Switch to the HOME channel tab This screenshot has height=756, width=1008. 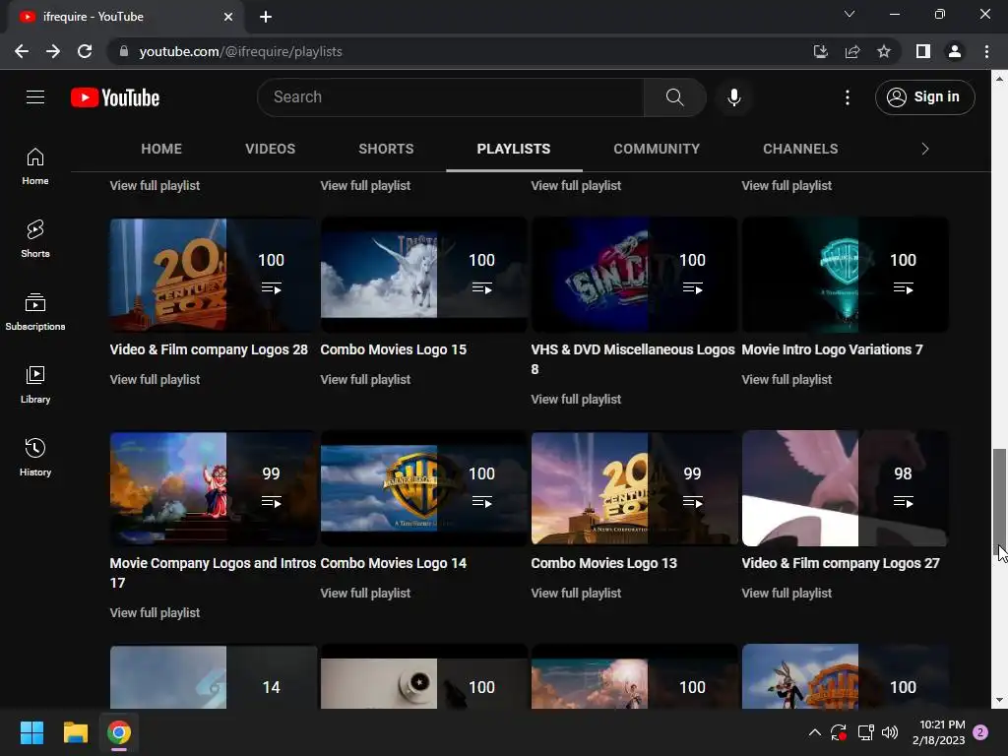pyautogui.click(x=161, y=149)
